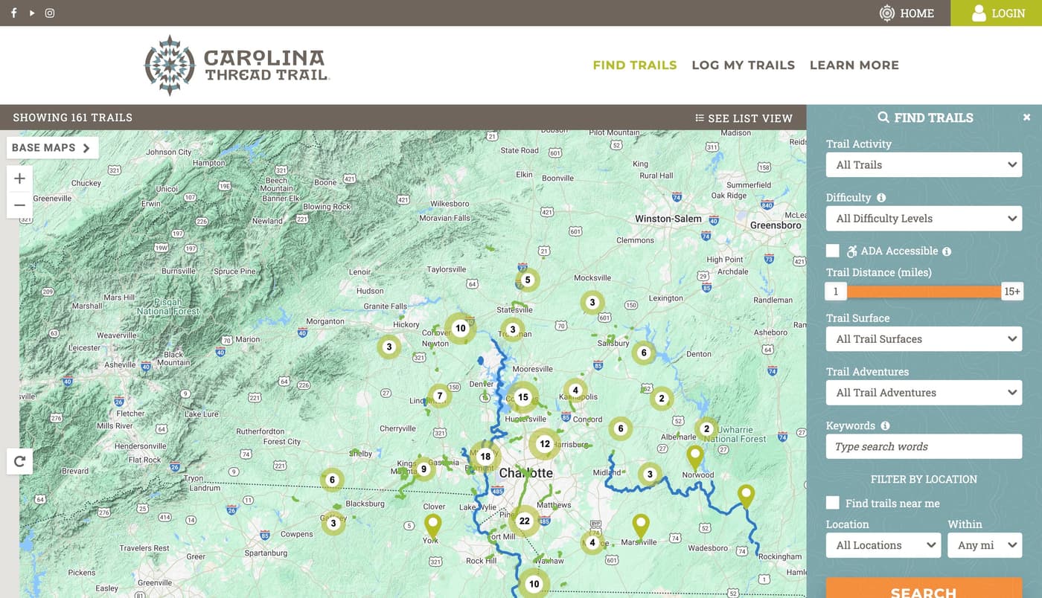Select the LOG MY TRAILS menu item
This screenshot has width=1042, height=598.
pyautogui.click(x=743, y=65)
